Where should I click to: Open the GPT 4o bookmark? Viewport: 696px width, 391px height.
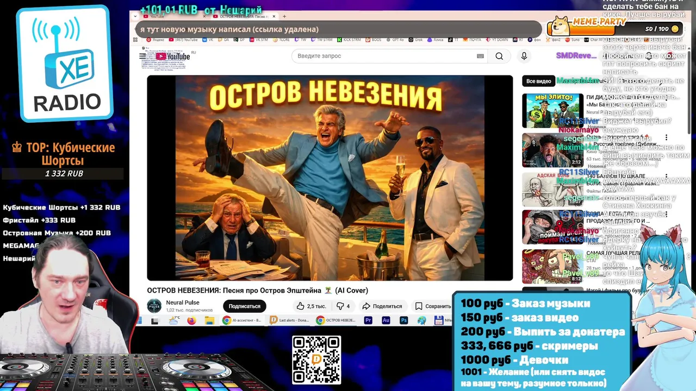coord(395,40)
